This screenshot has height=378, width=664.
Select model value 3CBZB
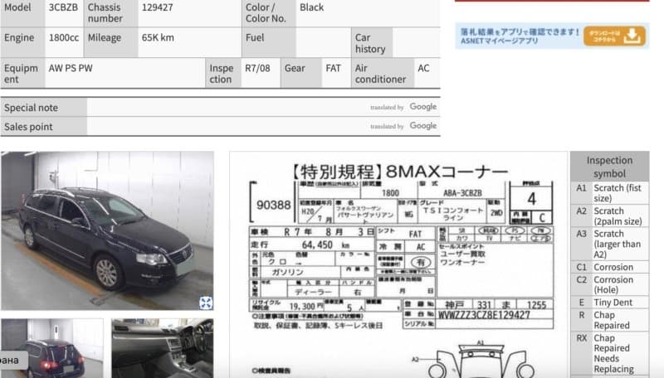pos(63,7)
